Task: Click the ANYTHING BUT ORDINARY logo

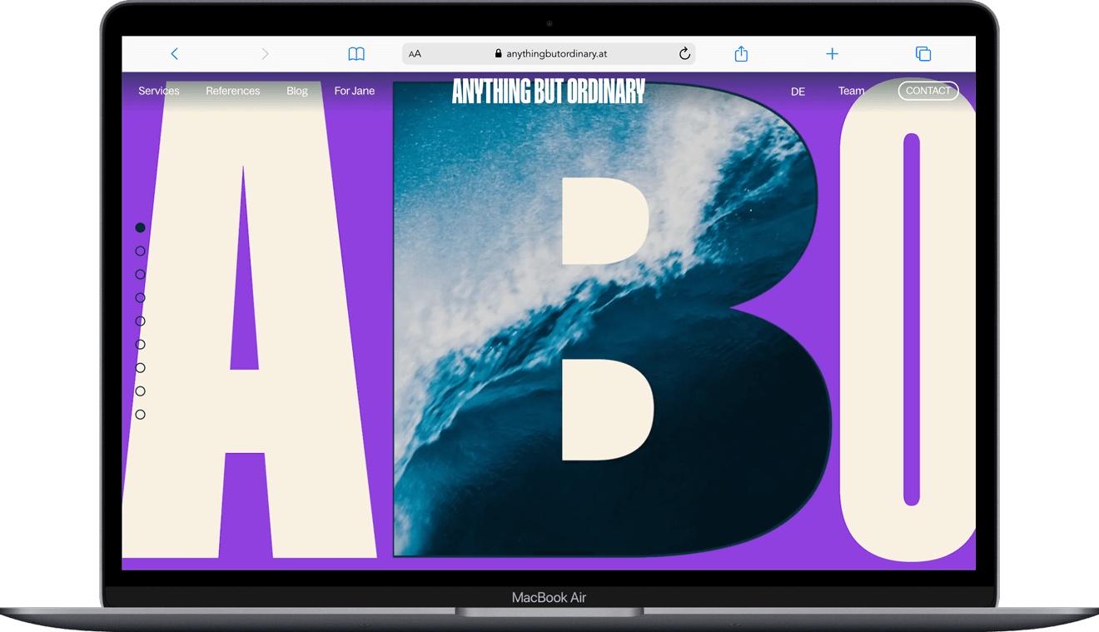Action: (549, 92)
